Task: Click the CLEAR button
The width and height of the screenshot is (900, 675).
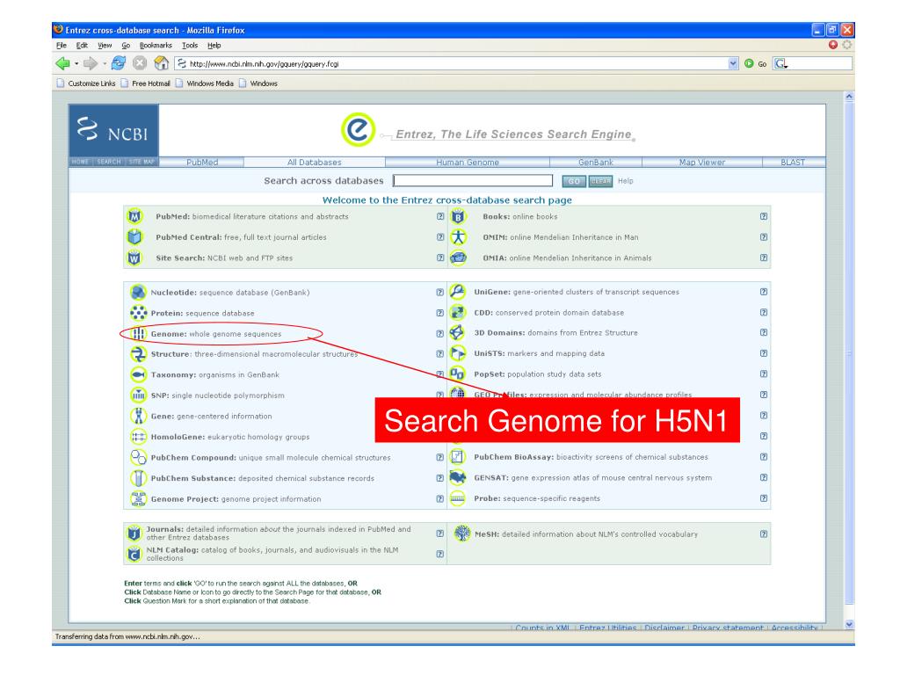Action: click(600, 181)
